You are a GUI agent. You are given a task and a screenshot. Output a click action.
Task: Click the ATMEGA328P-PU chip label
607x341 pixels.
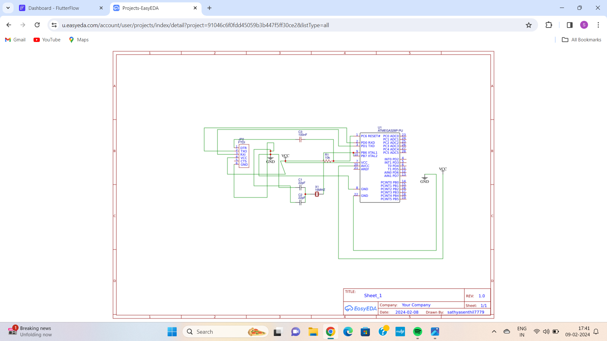pos(390,130)
